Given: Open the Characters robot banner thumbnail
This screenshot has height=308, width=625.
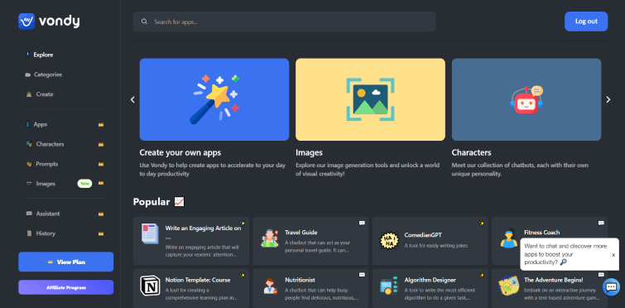Looking at the screenshot, I should 526,99.
